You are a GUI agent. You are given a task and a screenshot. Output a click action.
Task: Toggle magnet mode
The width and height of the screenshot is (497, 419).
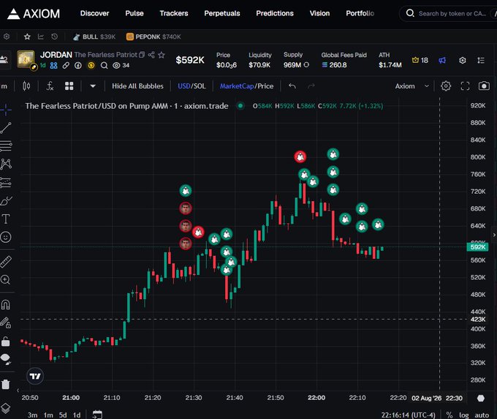pos(5,304)
